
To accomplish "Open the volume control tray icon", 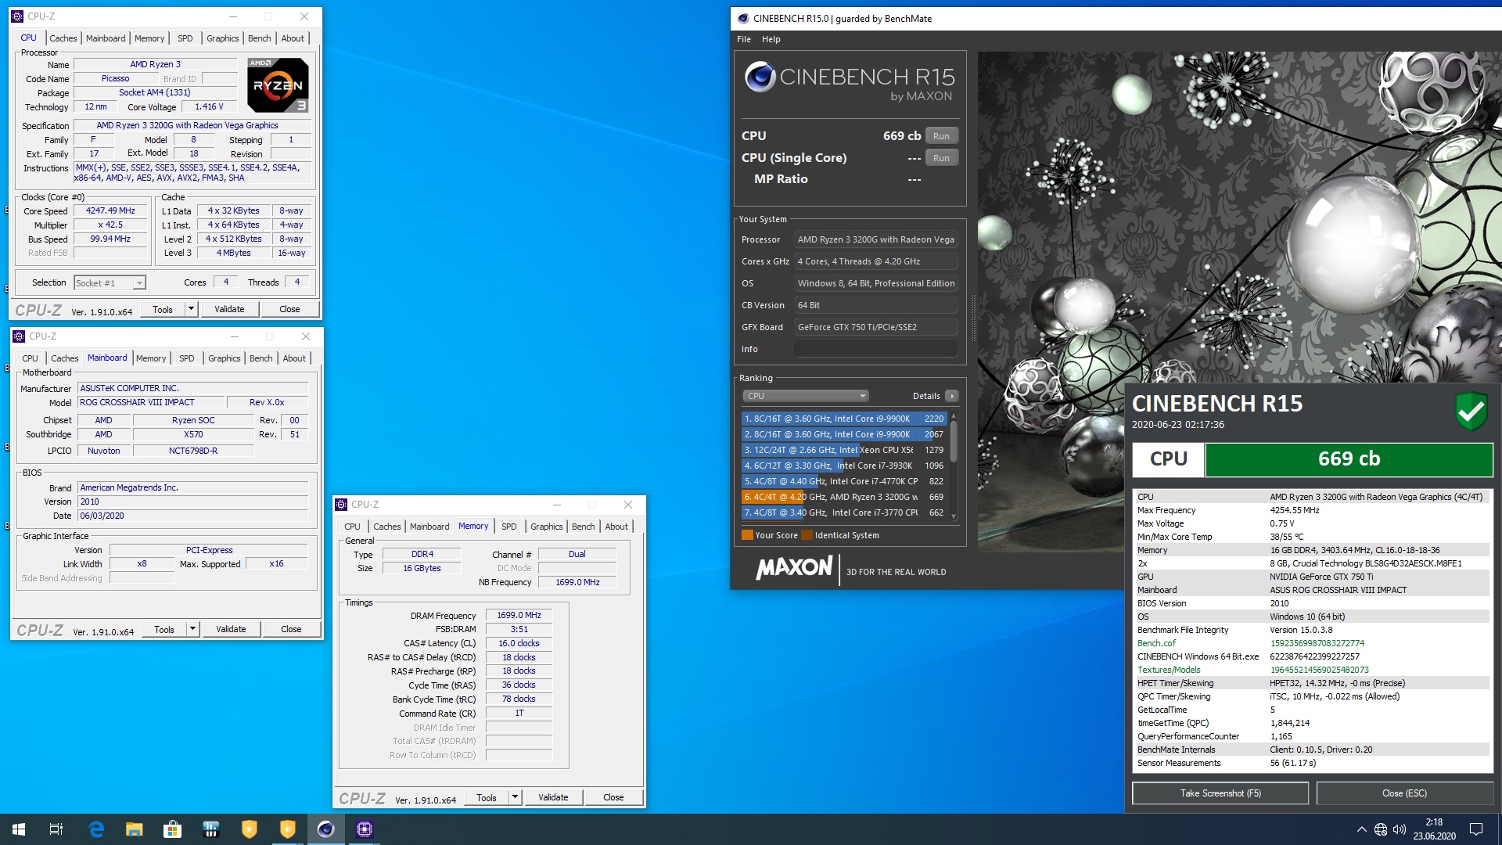I will (x=1400, y=829).
